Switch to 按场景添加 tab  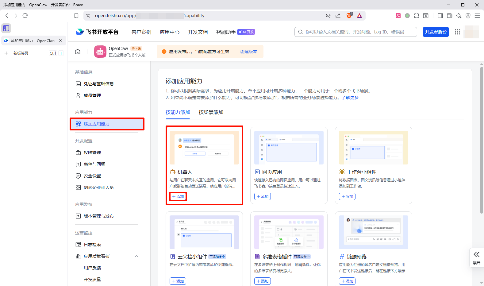coord(211,112)
